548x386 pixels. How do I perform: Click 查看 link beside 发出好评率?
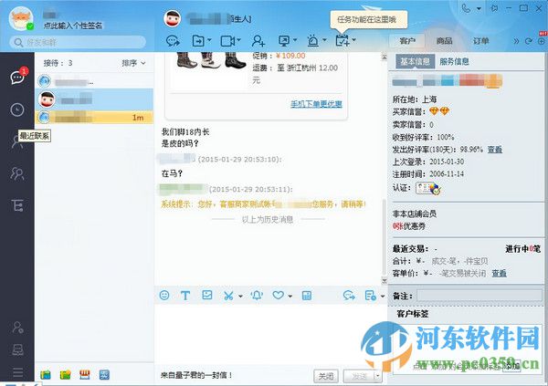(495, 149)
